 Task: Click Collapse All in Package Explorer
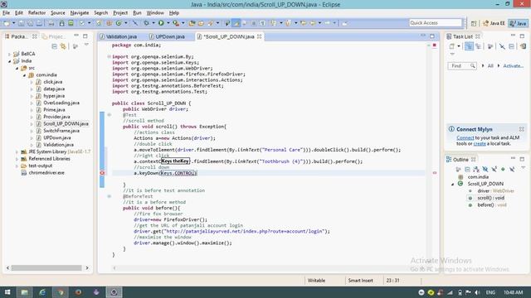[54, 46]
